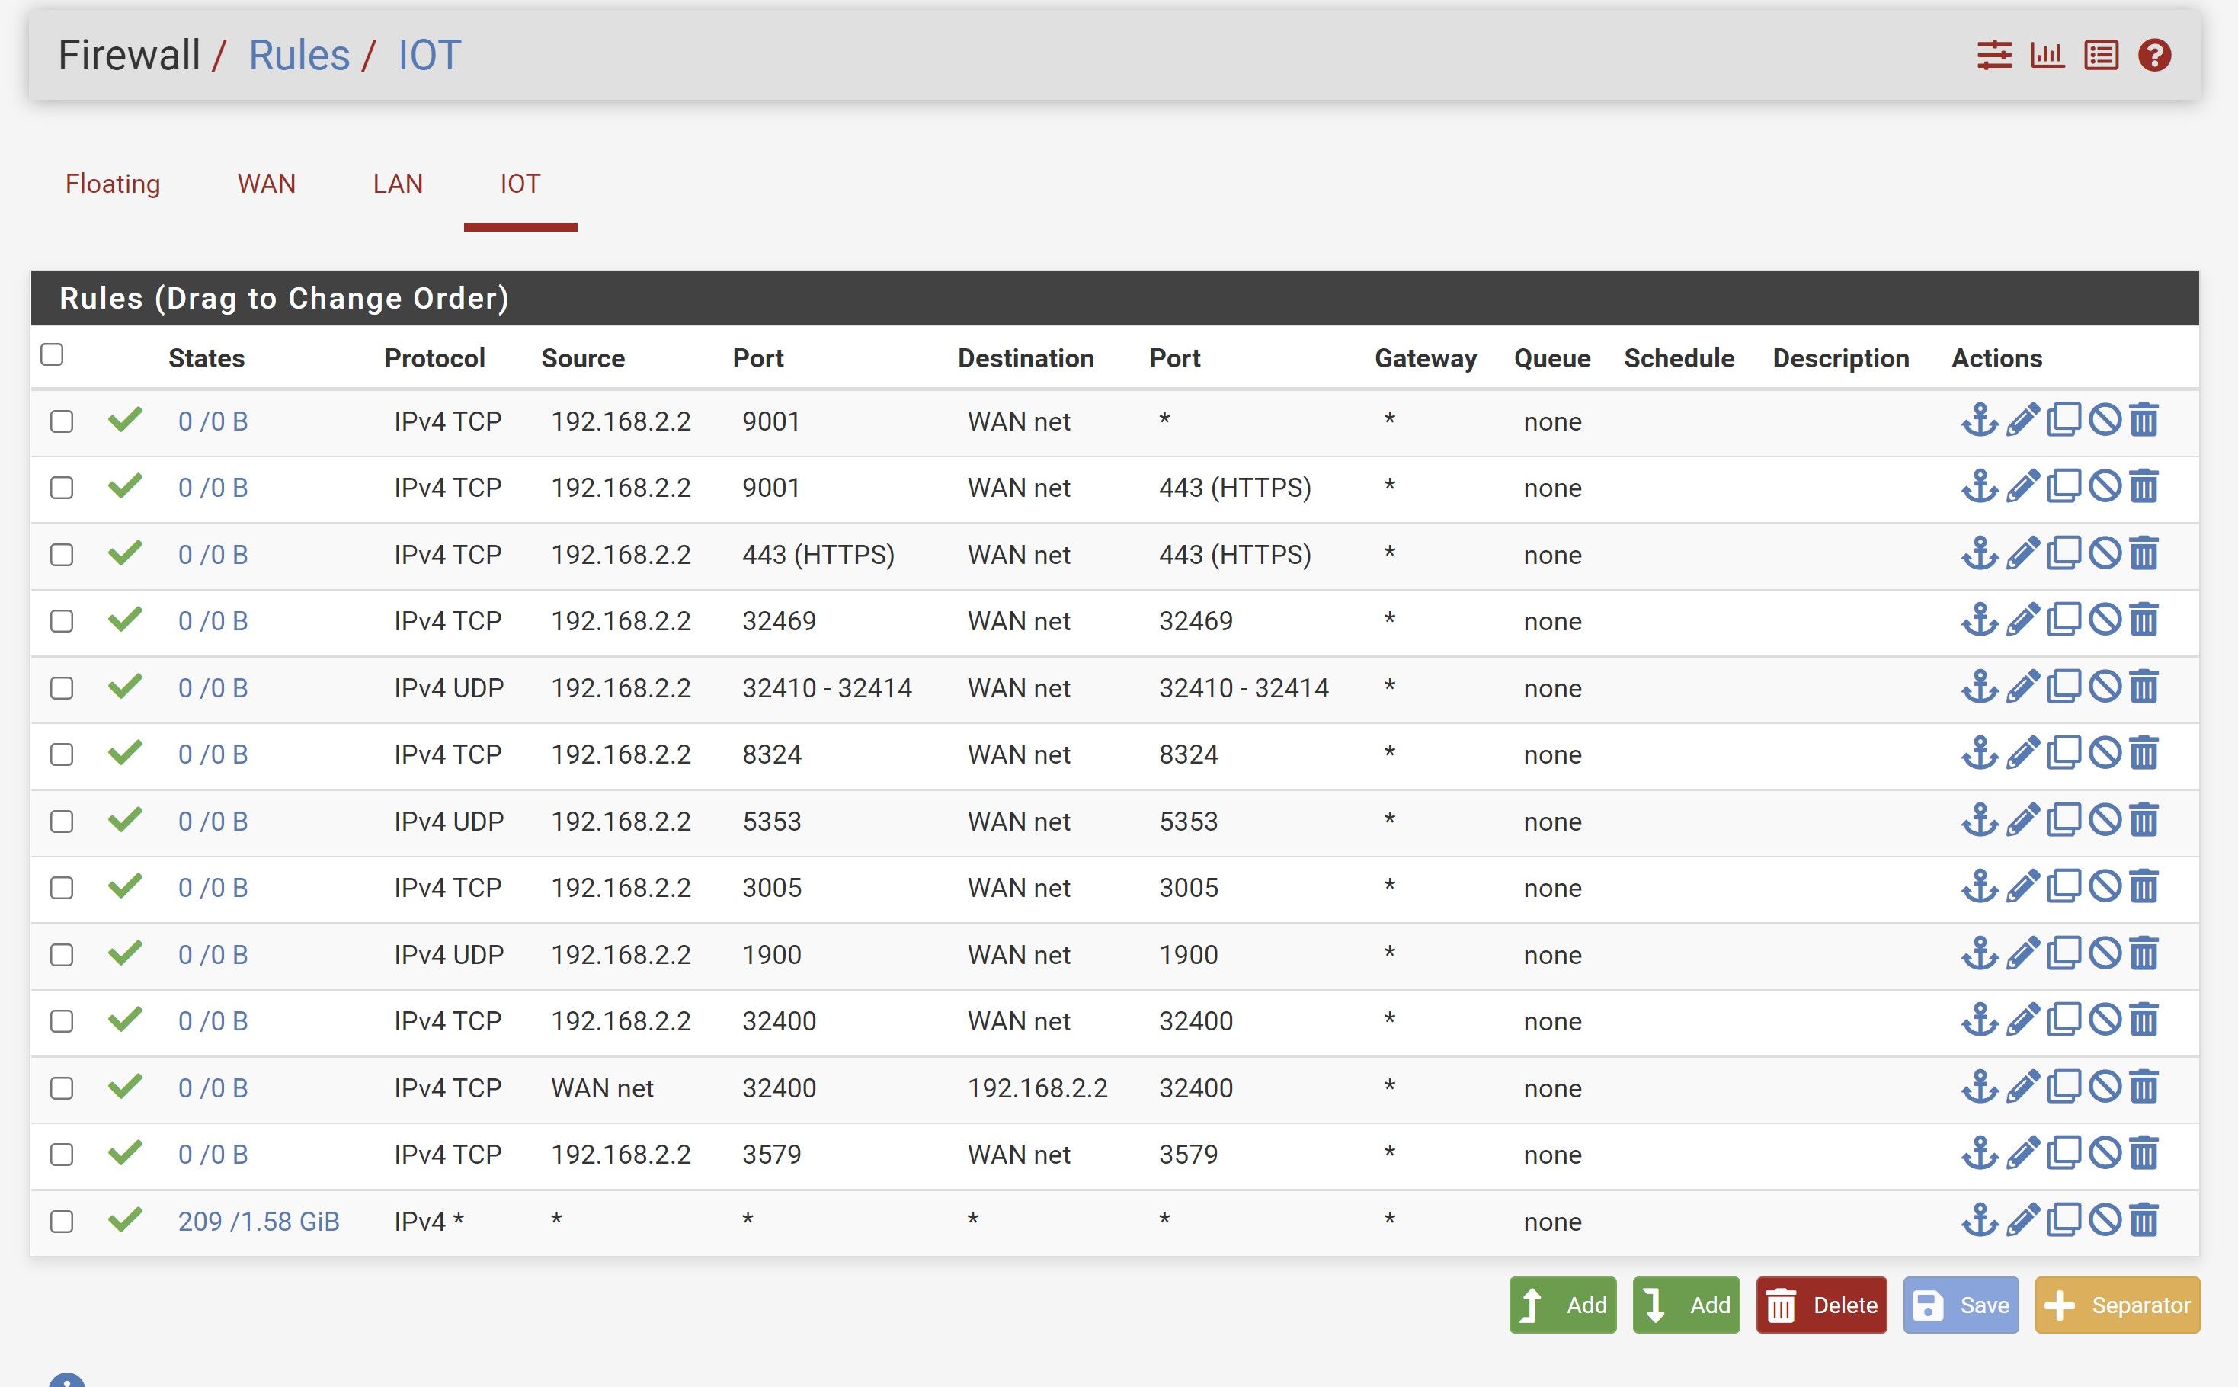This screenshot has height=1387, width=2238.
Task: Disable the 32469 rule
Action: (2105, 620)
